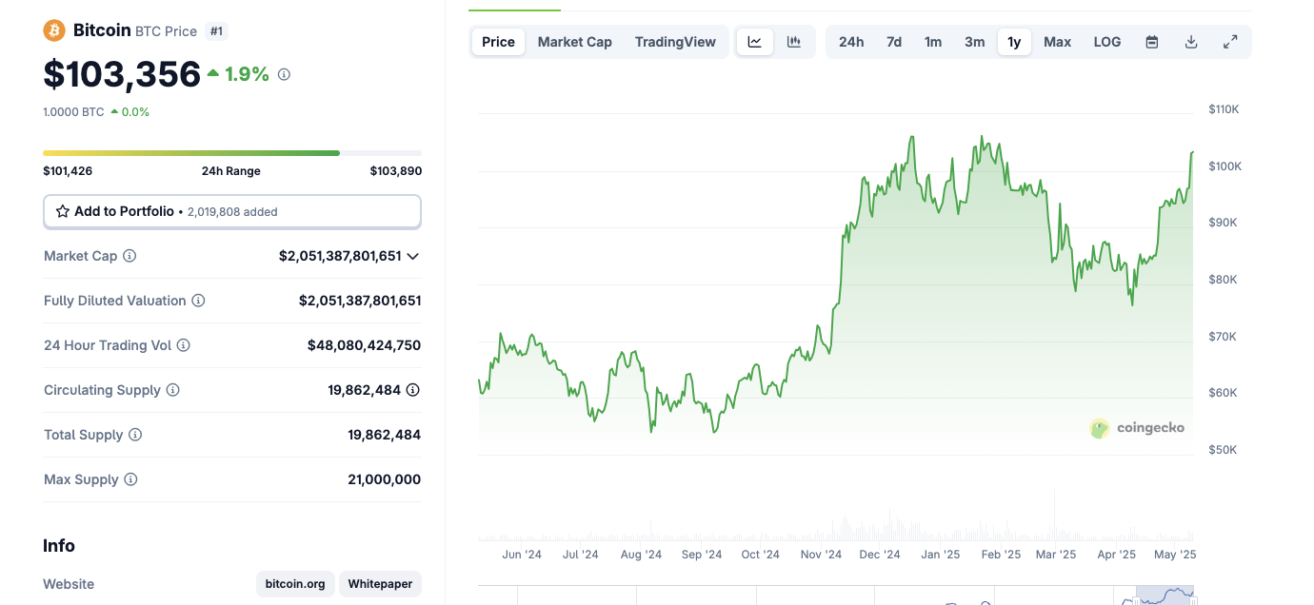Toggle LOG scale on the chart
This screenshot has height=605, width=1314.
[x=1107, y=42]
